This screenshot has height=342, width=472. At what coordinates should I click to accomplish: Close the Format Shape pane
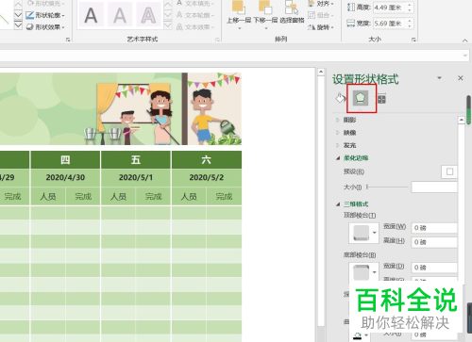point(461,78)
